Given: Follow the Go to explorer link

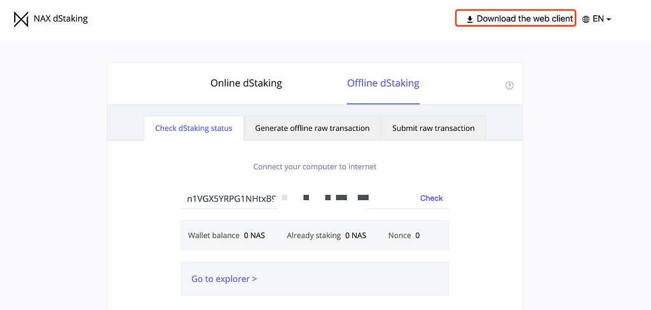Looking at the screenshot, I should click(x=224, y=279).
